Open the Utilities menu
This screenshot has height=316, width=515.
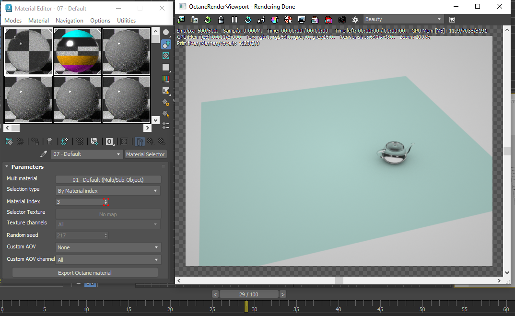coord(126,21)
